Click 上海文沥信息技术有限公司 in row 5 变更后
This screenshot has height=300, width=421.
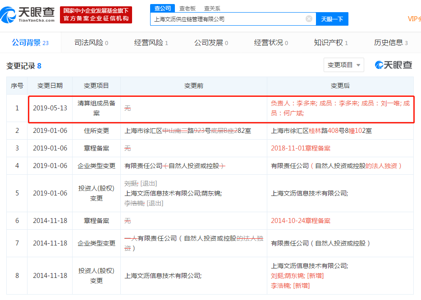tap(309, 194)
